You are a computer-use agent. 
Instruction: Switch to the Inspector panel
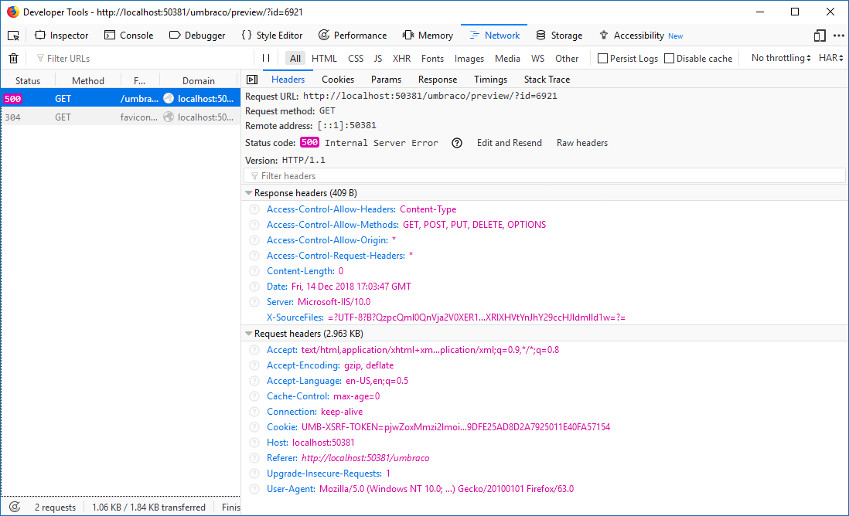pyautogui.click(x=62, y=36)
